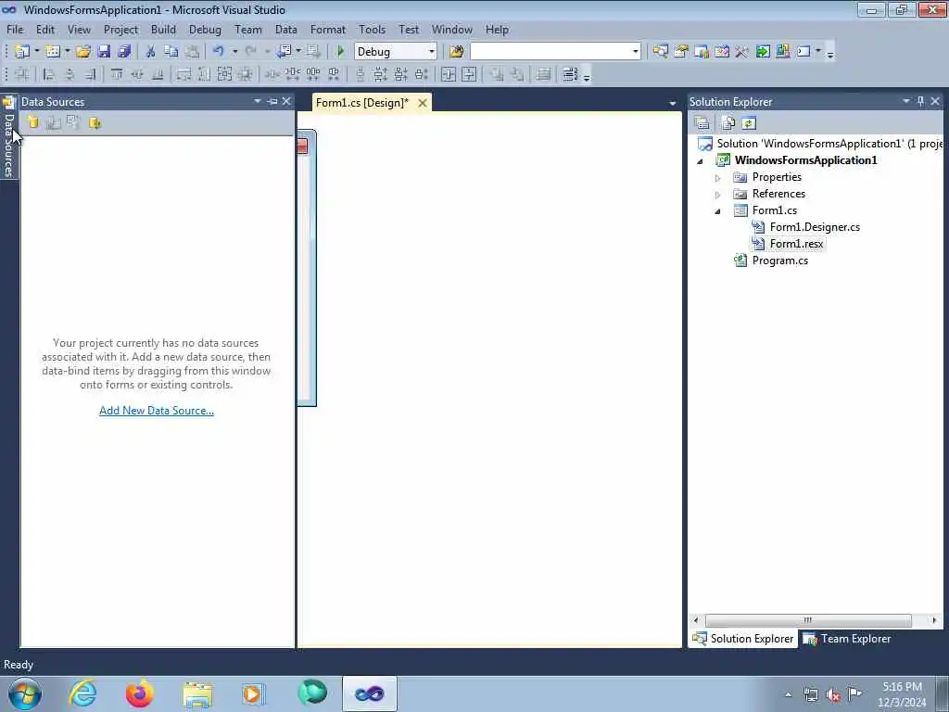Image resolution: width=949 pixels, height=712 pixels.
Task: Click the Copy icon in toolbar
Action: [171, 52]
